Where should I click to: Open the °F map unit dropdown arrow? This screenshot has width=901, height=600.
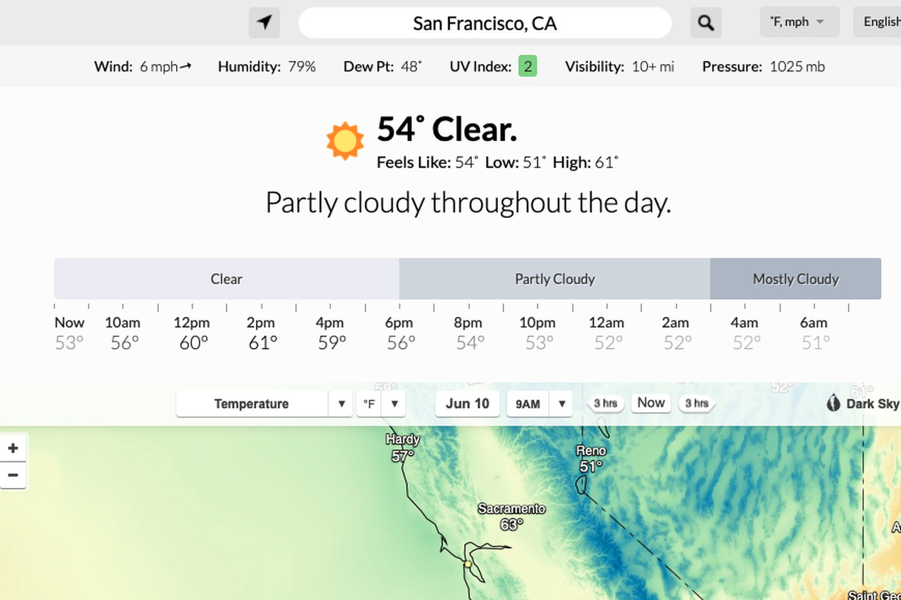tap(394, 403)
